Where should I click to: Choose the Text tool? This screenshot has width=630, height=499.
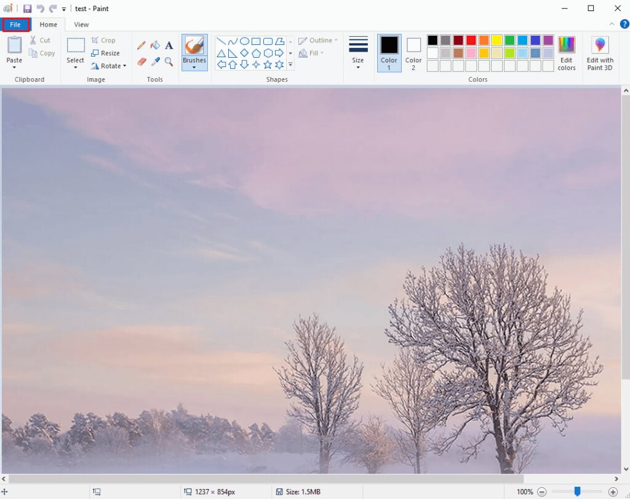[x=169, y=46]
